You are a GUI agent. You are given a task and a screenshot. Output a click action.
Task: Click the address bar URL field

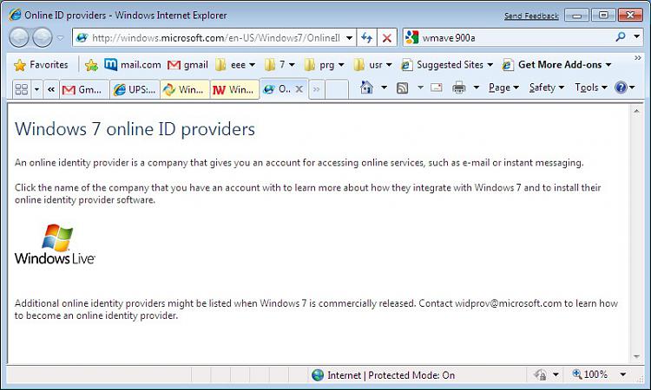point(216,38)
